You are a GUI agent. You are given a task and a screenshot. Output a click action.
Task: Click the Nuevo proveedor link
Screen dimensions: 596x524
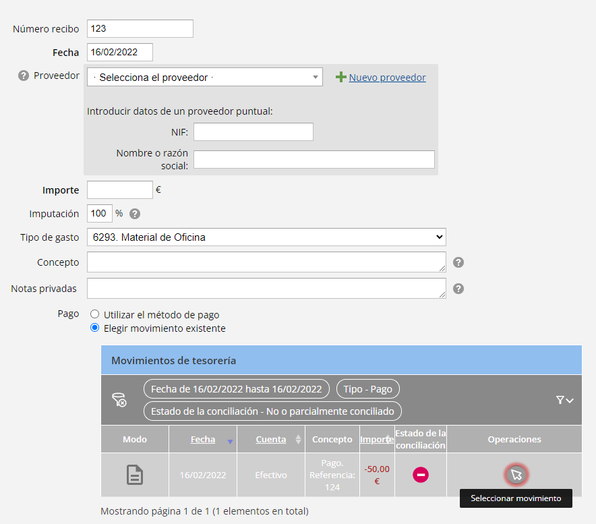387,77
